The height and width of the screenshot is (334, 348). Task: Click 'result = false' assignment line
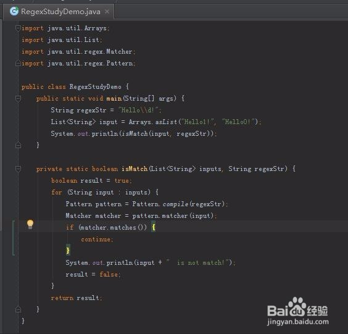(93, 274)
